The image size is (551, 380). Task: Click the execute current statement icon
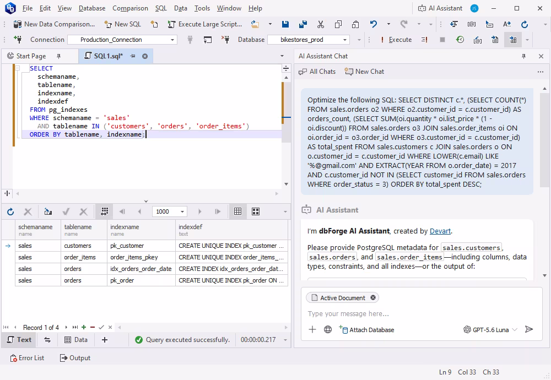424,40
